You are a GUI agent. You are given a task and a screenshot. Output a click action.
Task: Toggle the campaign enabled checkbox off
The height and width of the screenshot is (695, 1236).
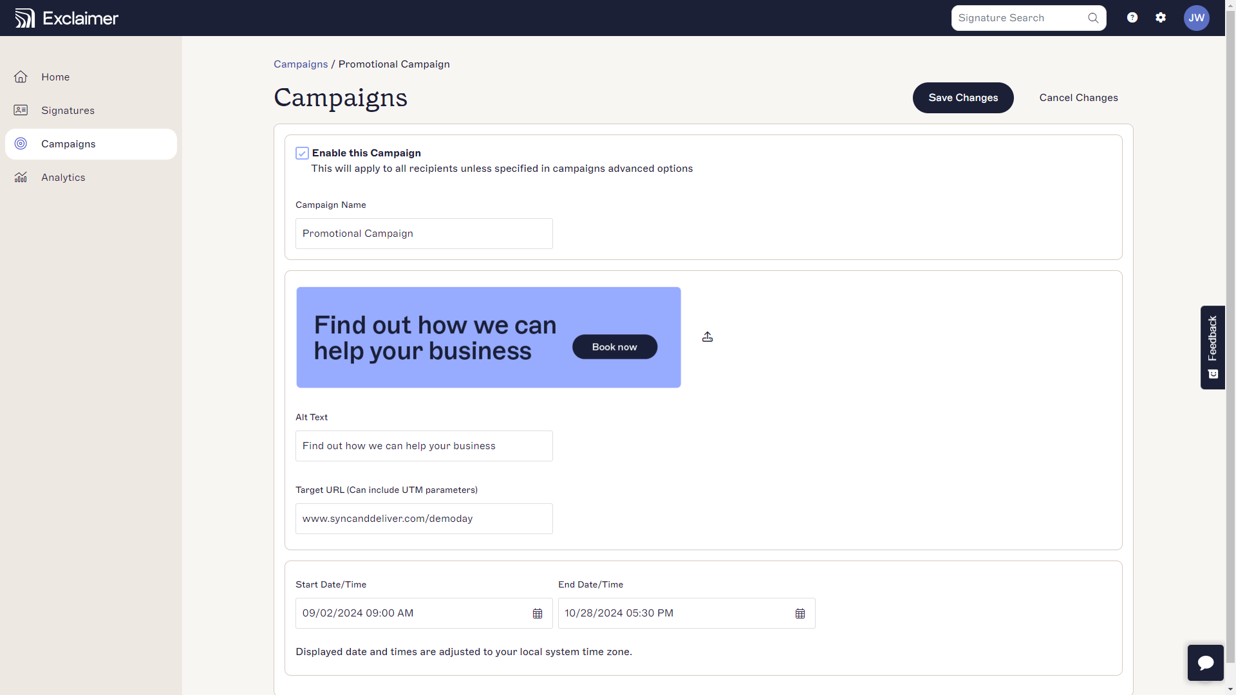303,153
